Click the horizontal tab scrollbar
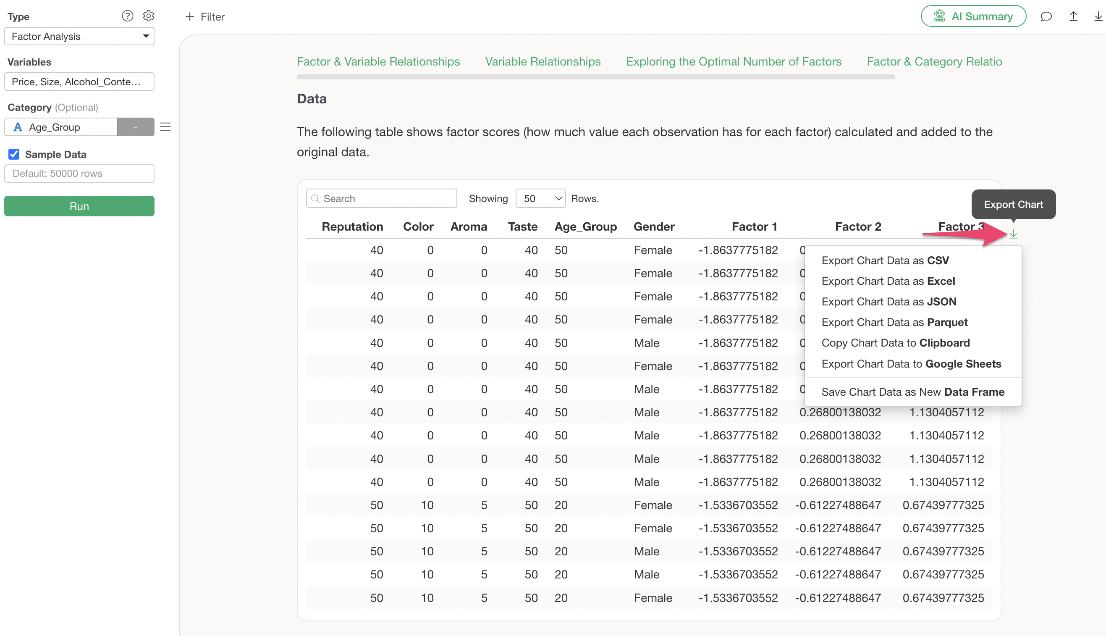The width and height of the screenshot is (1106, 636). (595, 77)
